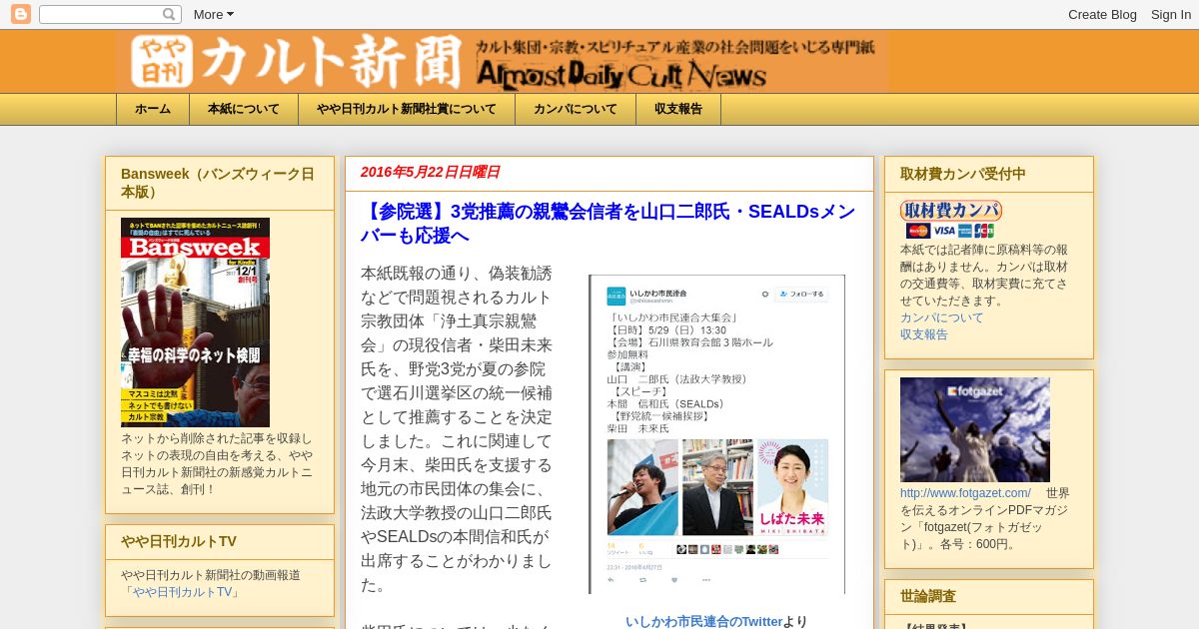
Task: Open the Sign In link
Action: tap(1170, 14)
